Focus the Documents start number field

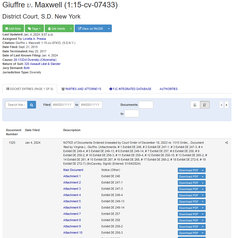[146, 105]
